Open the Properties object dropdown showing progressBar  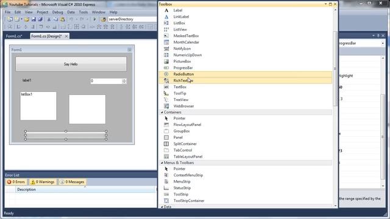[383, 43]
